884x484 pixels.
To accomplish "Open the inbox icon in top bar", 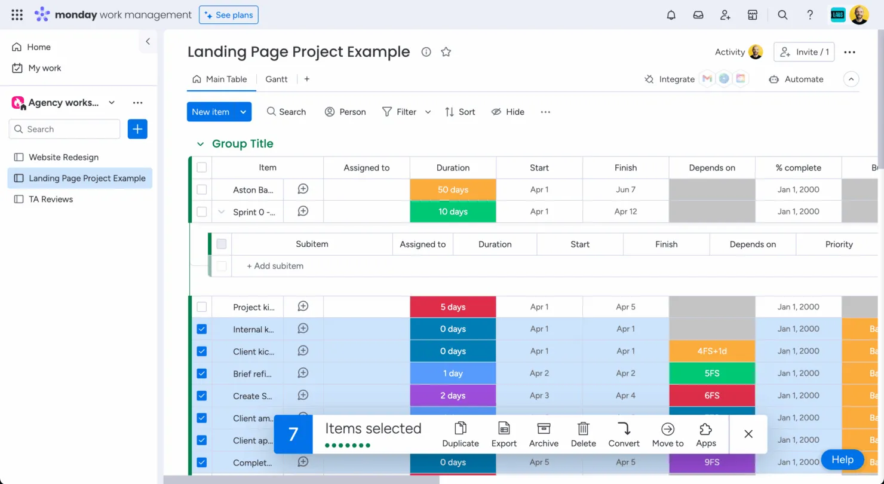I will click(698, 14).
